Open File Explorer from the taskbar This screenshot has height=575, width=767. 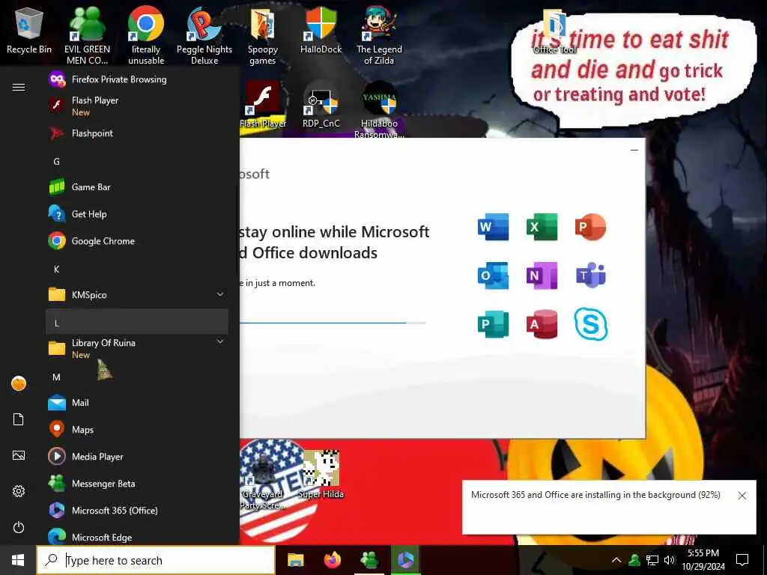[x=295, y=560]
